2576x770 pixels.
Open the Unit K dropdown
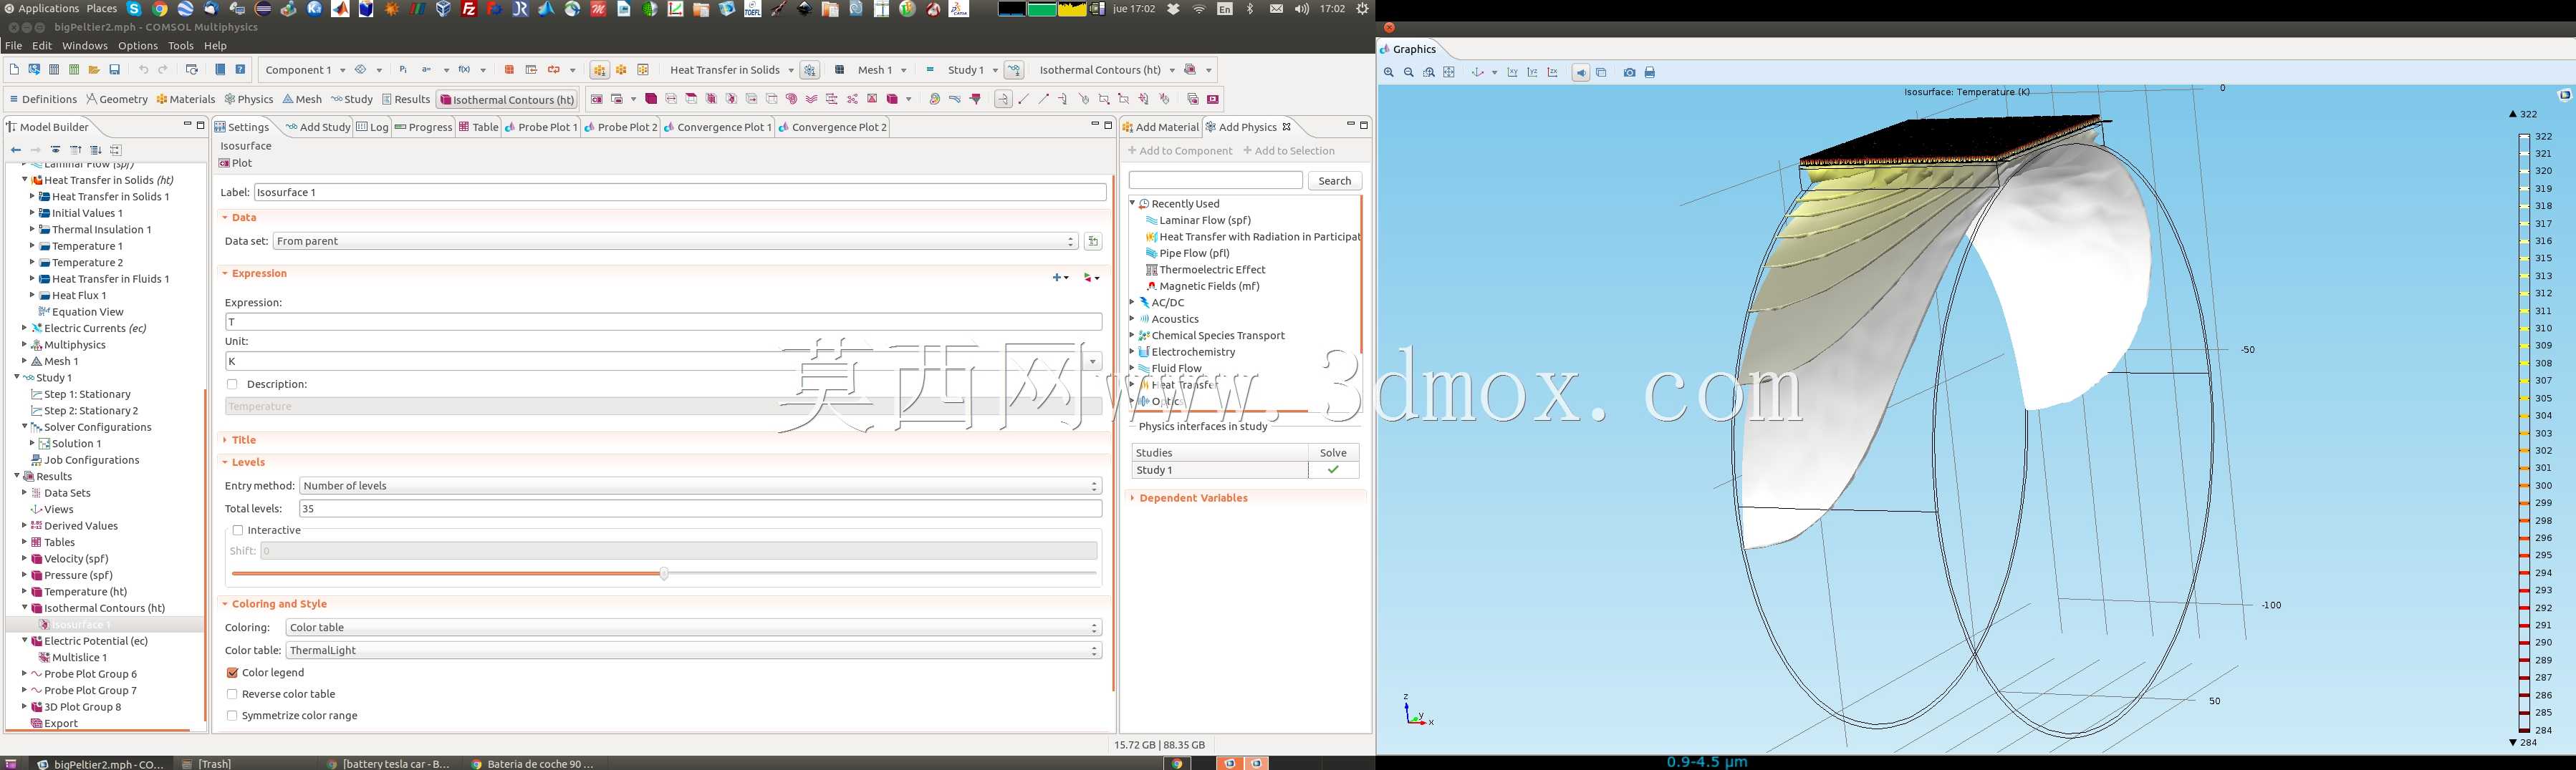coord(1093,361)
